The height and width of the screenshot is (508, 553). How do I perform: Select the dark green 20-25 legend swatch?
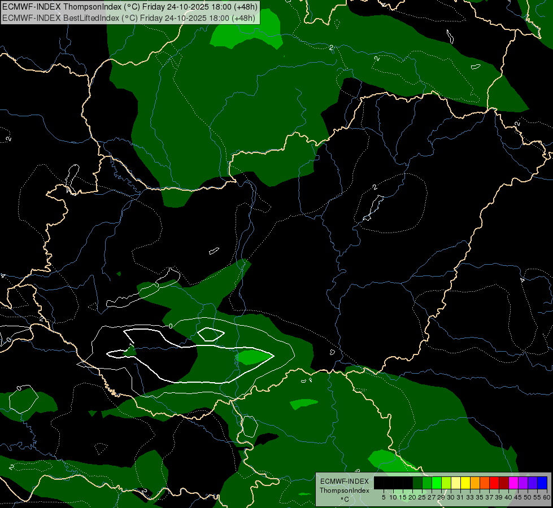417,483
